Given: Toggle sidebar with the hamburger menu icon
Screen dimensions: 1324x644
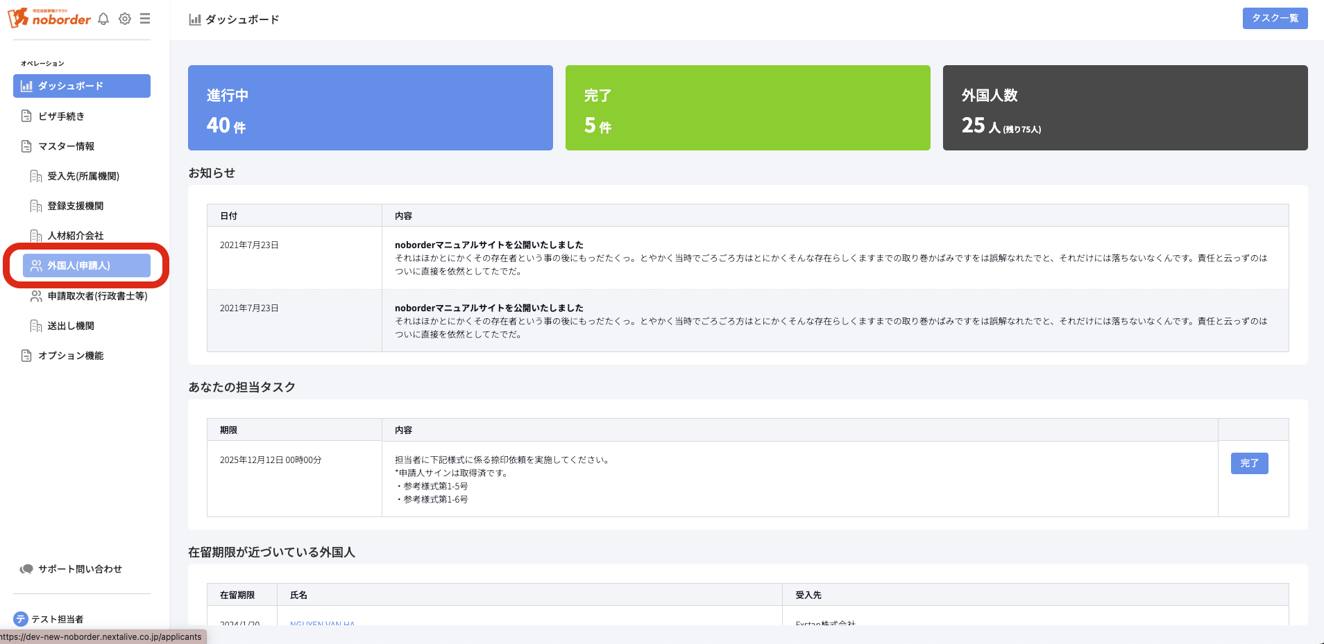Looking at the screenshot, I should (145, 19).
